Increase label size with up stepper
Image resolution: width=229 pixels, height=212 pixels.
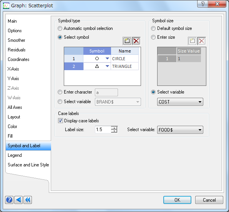tap(114, 128)
